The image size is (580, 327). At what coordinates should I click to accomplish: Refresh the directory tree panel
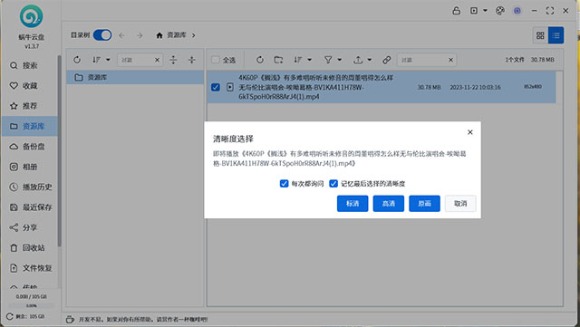(77, 60)
